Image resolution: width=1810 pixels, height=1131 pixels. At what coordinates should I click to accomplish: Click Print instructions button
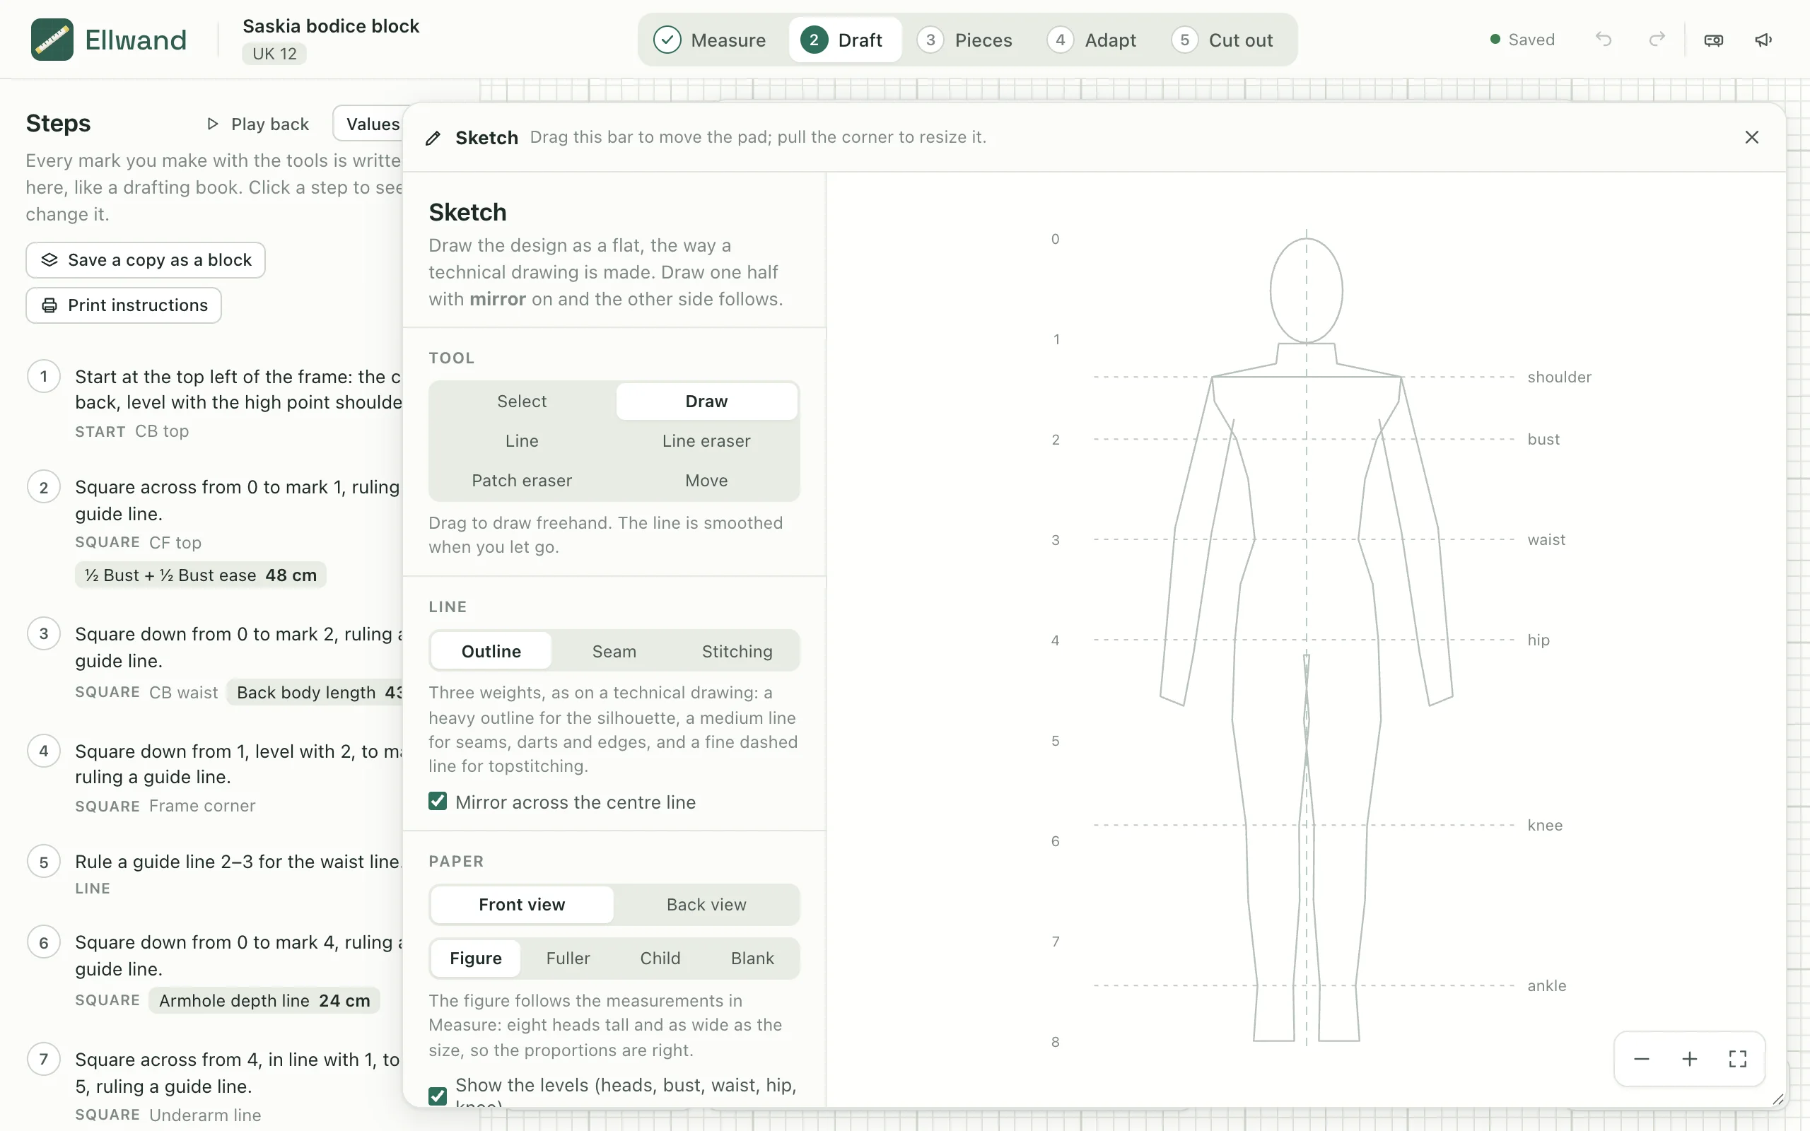pos(124,305)
